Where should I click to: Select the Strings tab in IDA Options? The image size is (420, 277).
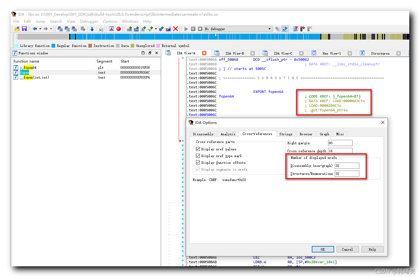click(286, 134)
